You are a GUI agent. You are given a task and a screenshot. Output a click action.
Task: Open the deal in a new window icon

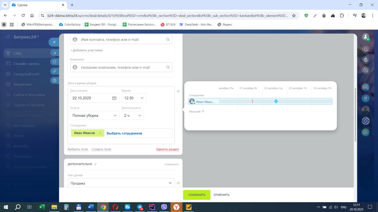click(55, 62)
